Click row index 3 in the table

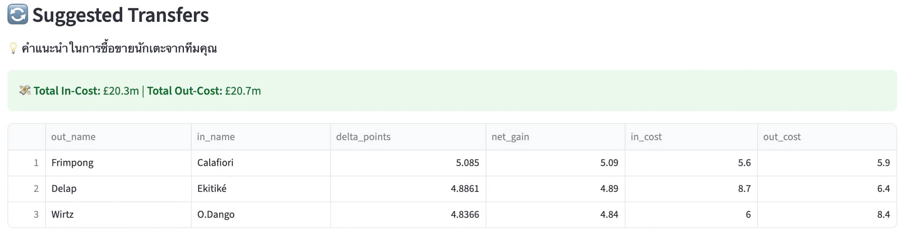[x=27, y=214]
